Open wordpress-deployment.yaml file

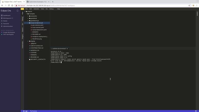click(40, 37)
